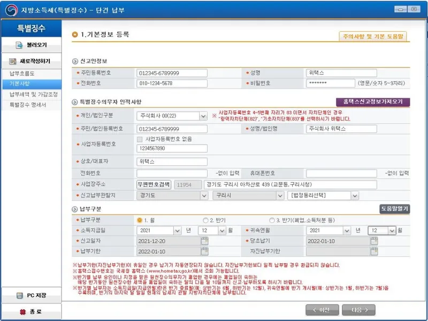Select 3. 반기(폐업,소득처분 등) radio button
Image resolution: width=428 pixels, height=321 pixels.
[x=272, y=220]
